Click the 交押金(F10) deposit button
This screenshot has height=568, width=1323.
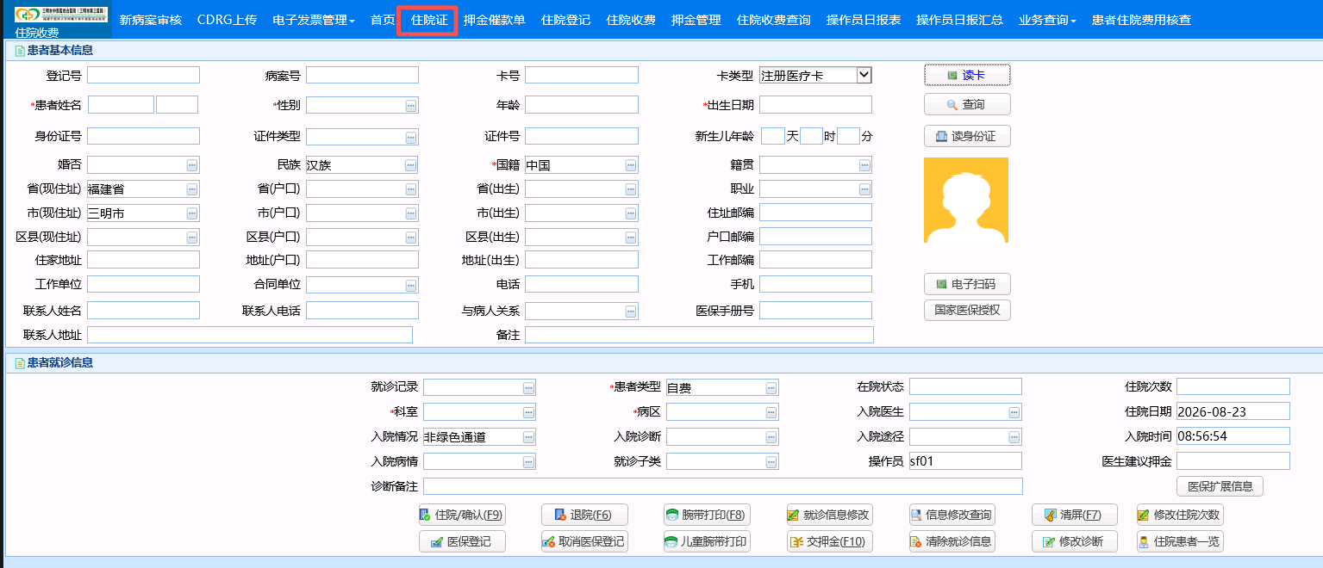tap(829, 542)
